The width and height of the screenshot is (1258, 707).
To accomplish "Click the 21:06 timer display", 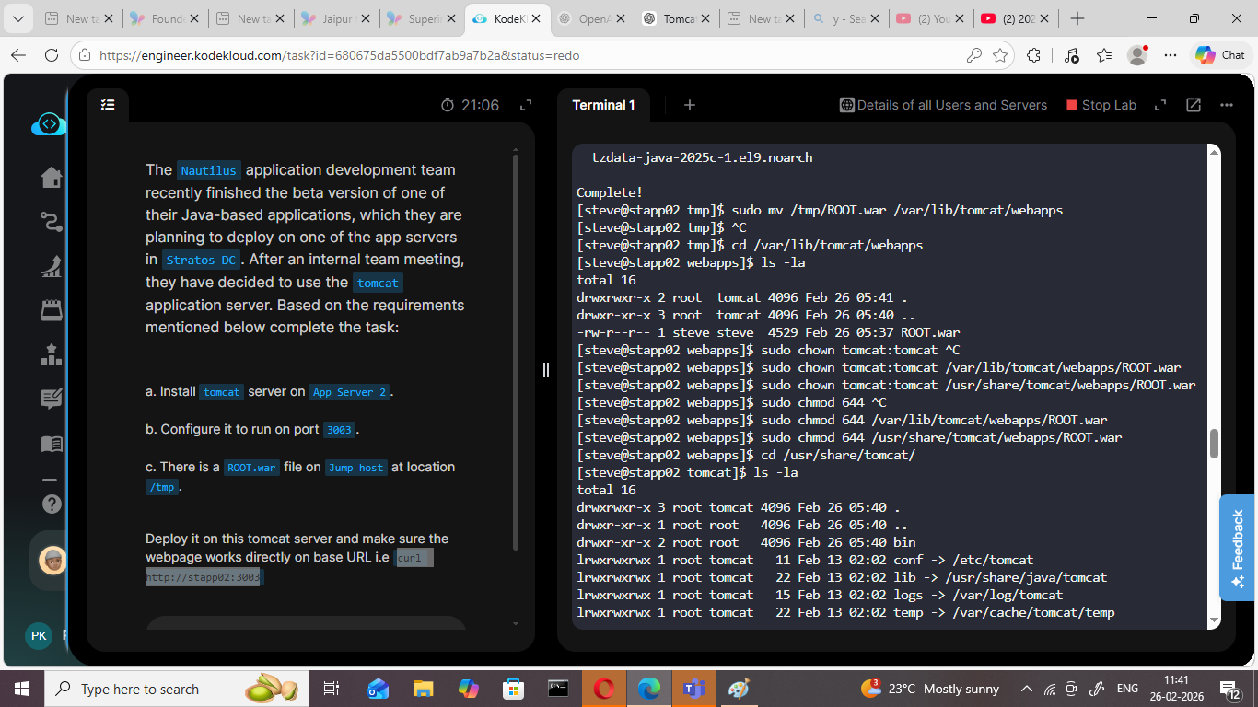I will pyautogui.click(x=471, y=105).
